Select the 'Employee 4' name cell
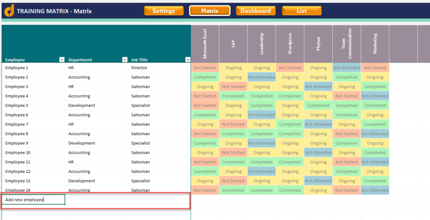The width and height of the screenshot is (430, 220). click(x=34, y=96)
